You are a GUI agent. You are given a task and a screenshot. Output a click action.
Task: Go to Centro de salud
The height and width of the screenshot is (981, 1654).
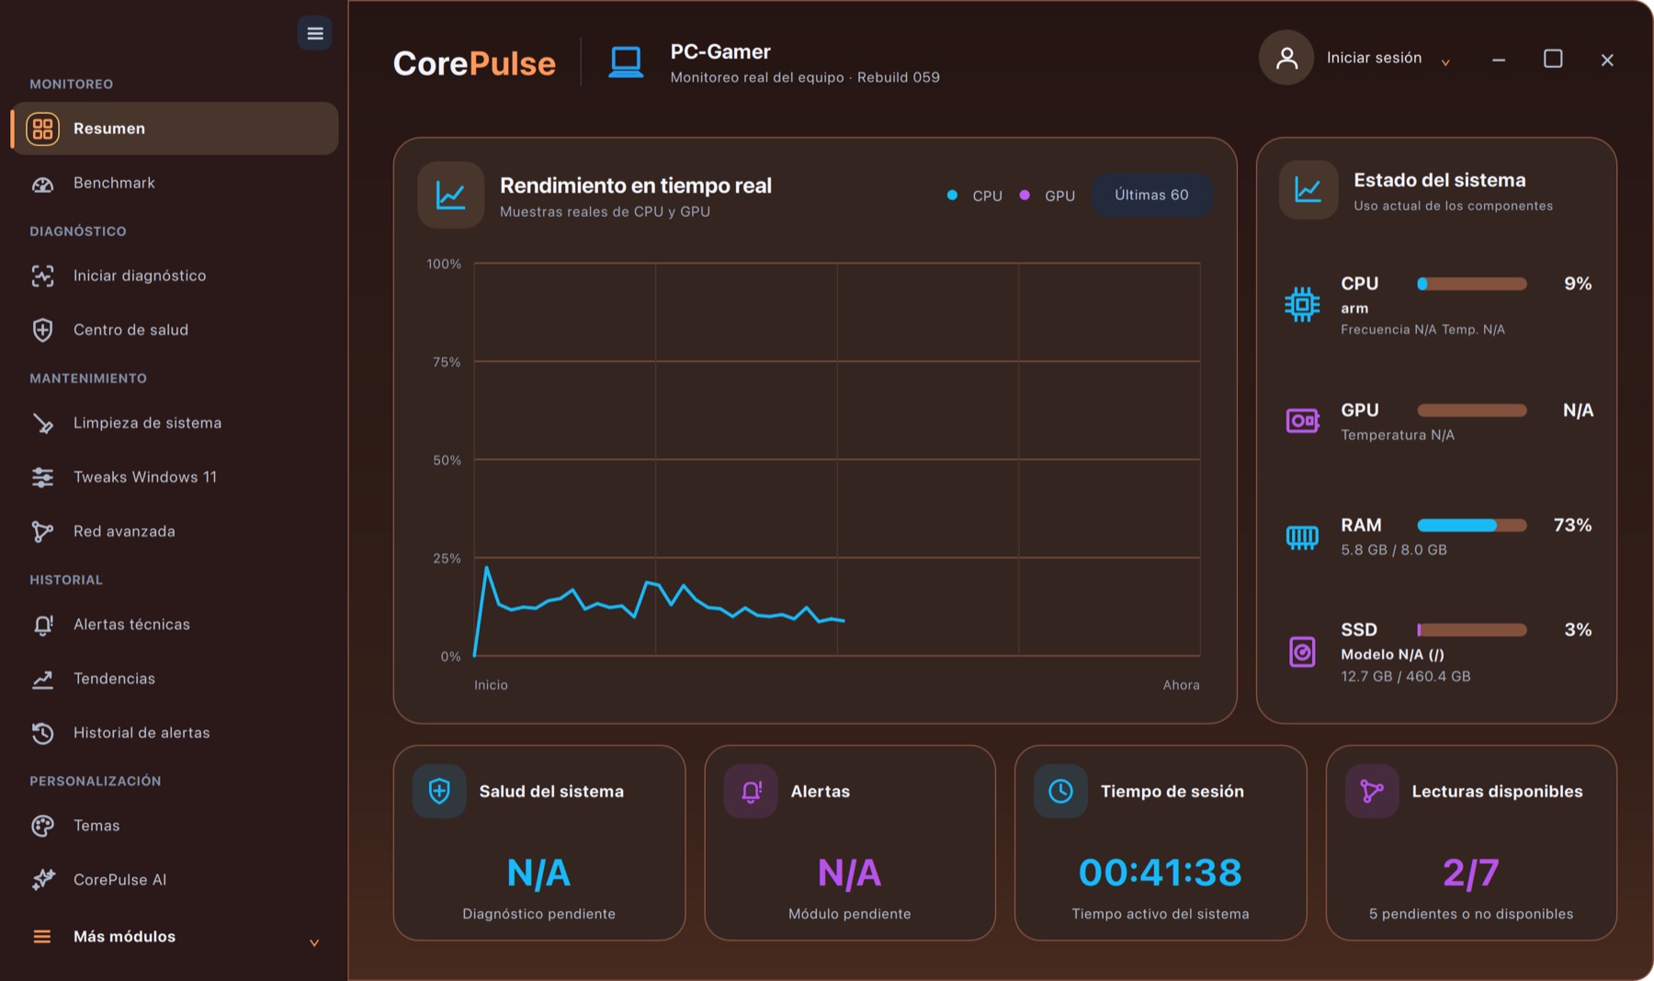click(175, 330)
